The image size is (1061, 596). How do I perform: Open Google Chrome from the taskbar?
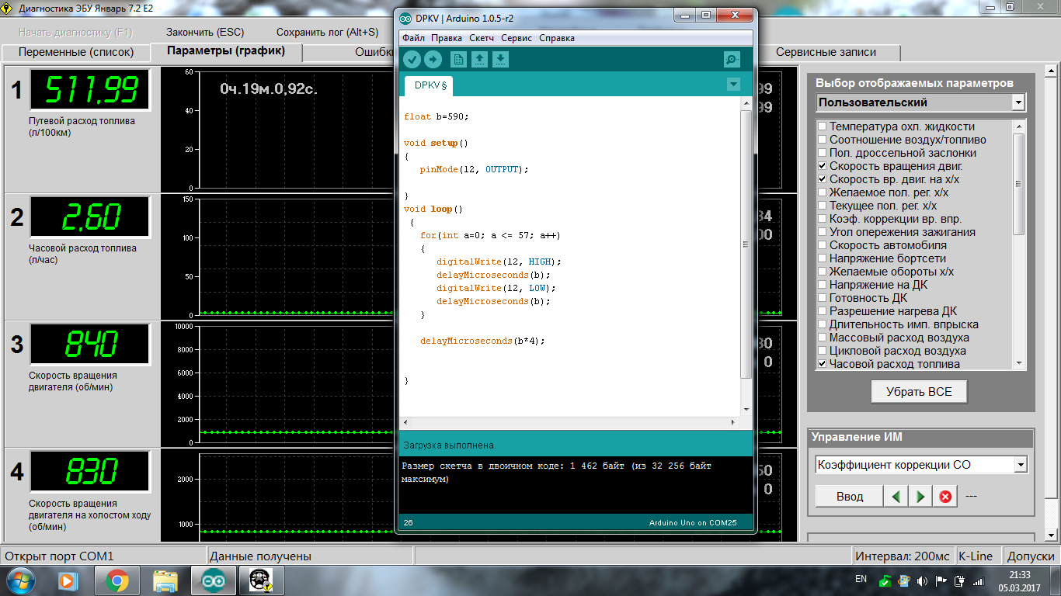(x=117, y=580)
